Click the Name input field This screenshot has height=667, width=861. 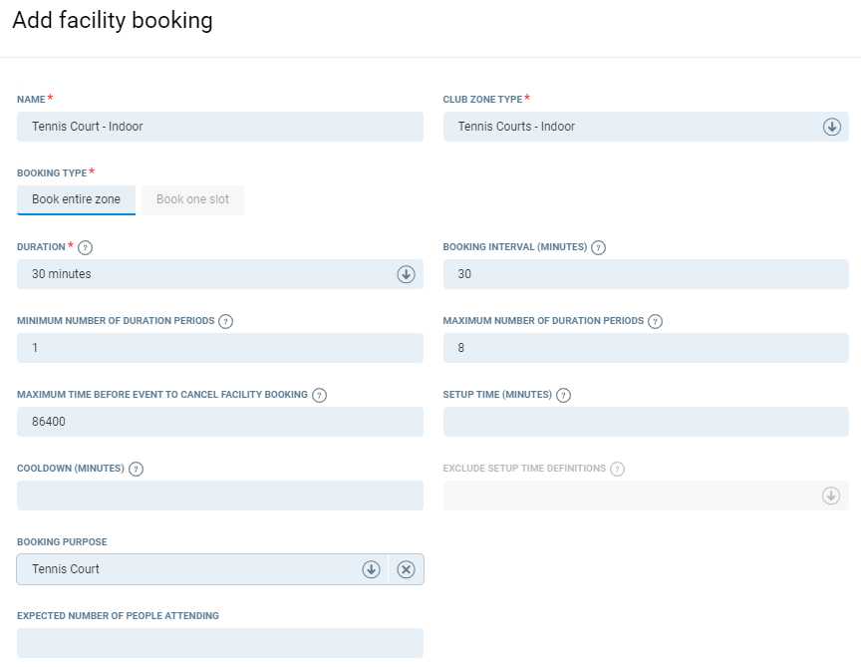(x=219, y=127)
